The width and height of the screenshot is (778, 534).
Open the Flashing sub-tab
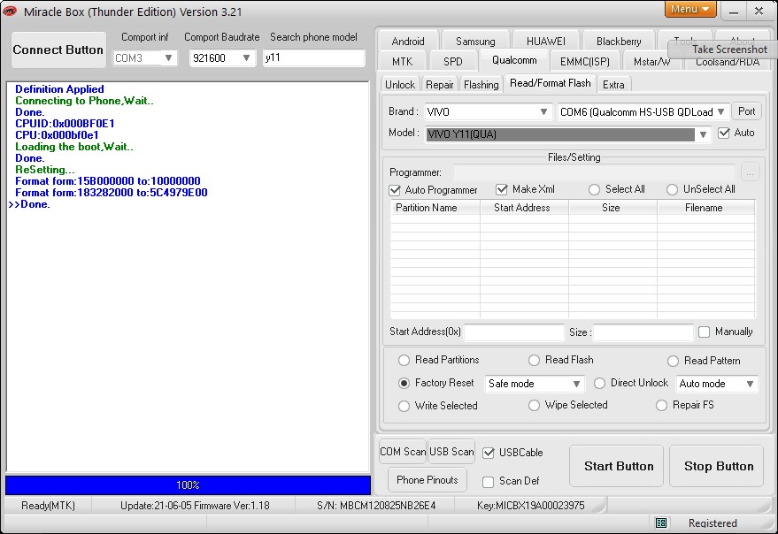(x=481, y=84)
